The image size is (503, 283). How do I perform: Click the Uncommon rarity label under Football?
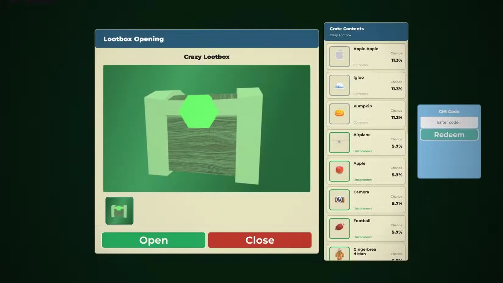pyautogui.click(x=362, y=237)
